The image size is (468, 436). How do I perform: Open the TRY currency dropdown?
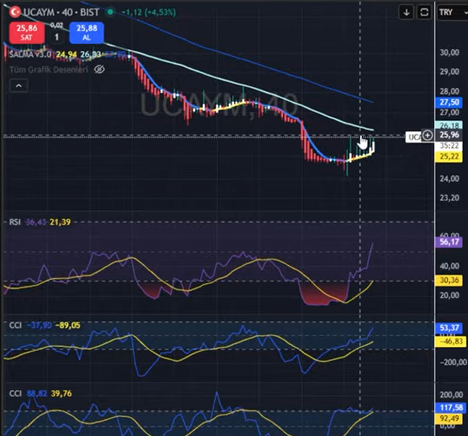coord(452,12)
